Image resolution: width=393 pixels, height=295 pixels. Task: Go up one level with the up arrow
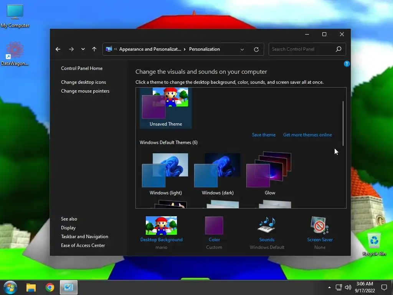coord(94,49)
